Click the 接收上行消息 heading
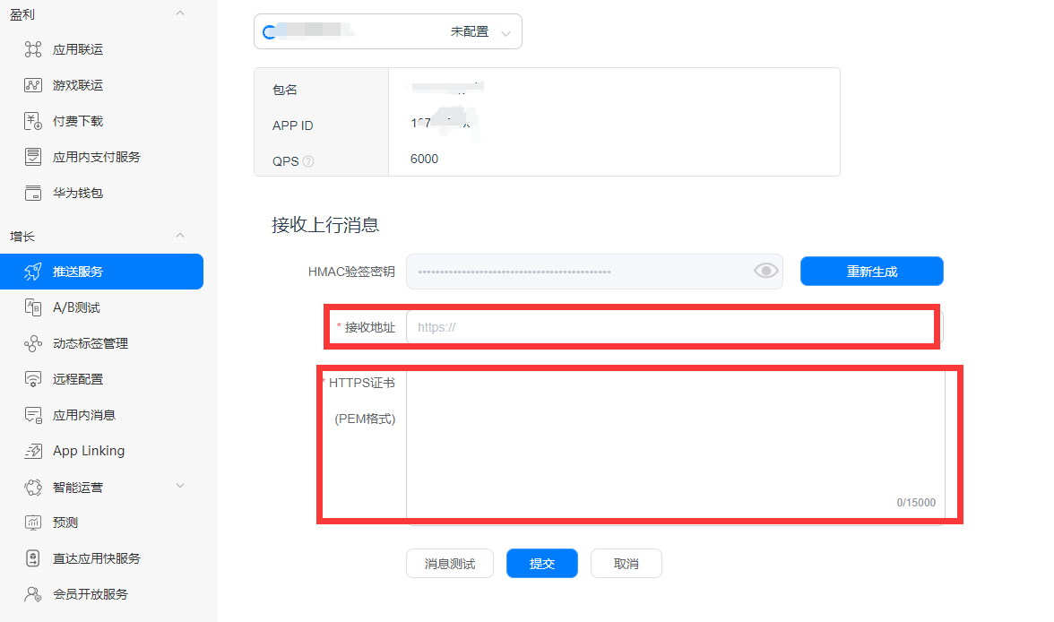Image resolution: width=1054 pixels, height=622 pixels. click(325, 225)
